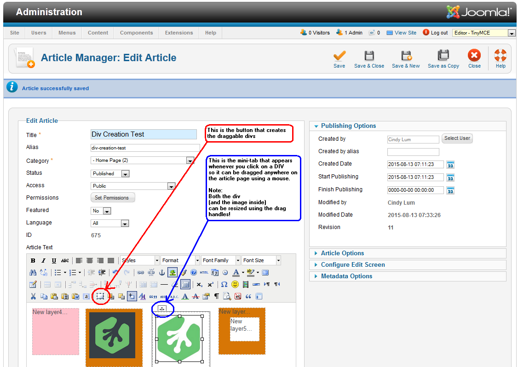Expand the Article Options panel
518x367 pixels.
click(x=342, y=253)
